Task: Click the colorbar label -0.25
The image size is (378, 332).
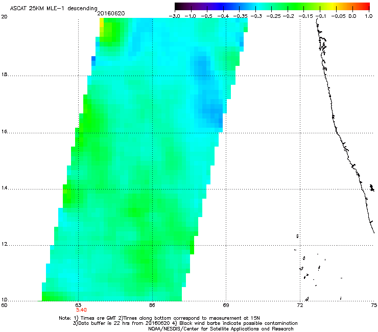Action: pos(274,16)
